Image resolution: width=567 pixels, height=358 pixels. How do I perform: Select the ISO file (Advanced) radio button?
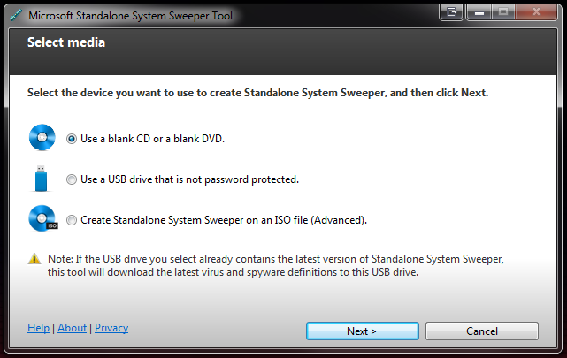72,220
